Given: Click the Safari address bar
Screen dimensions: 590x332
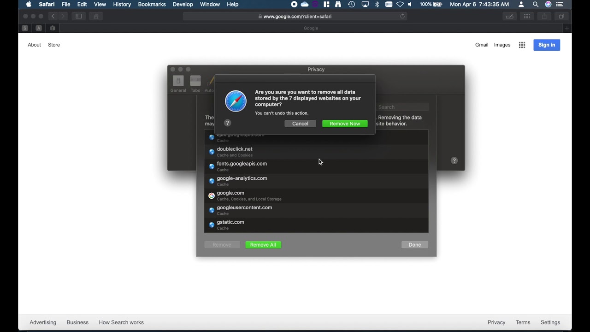Looking at the screenshot, I should pos(295,16).
